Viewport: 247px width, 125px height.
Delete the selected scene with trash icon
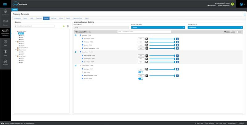(68, 26)
